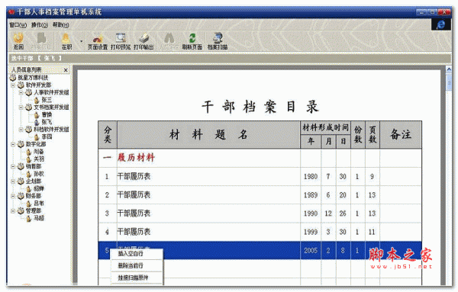Collapse the 管理部 tree node

[13, 210]
